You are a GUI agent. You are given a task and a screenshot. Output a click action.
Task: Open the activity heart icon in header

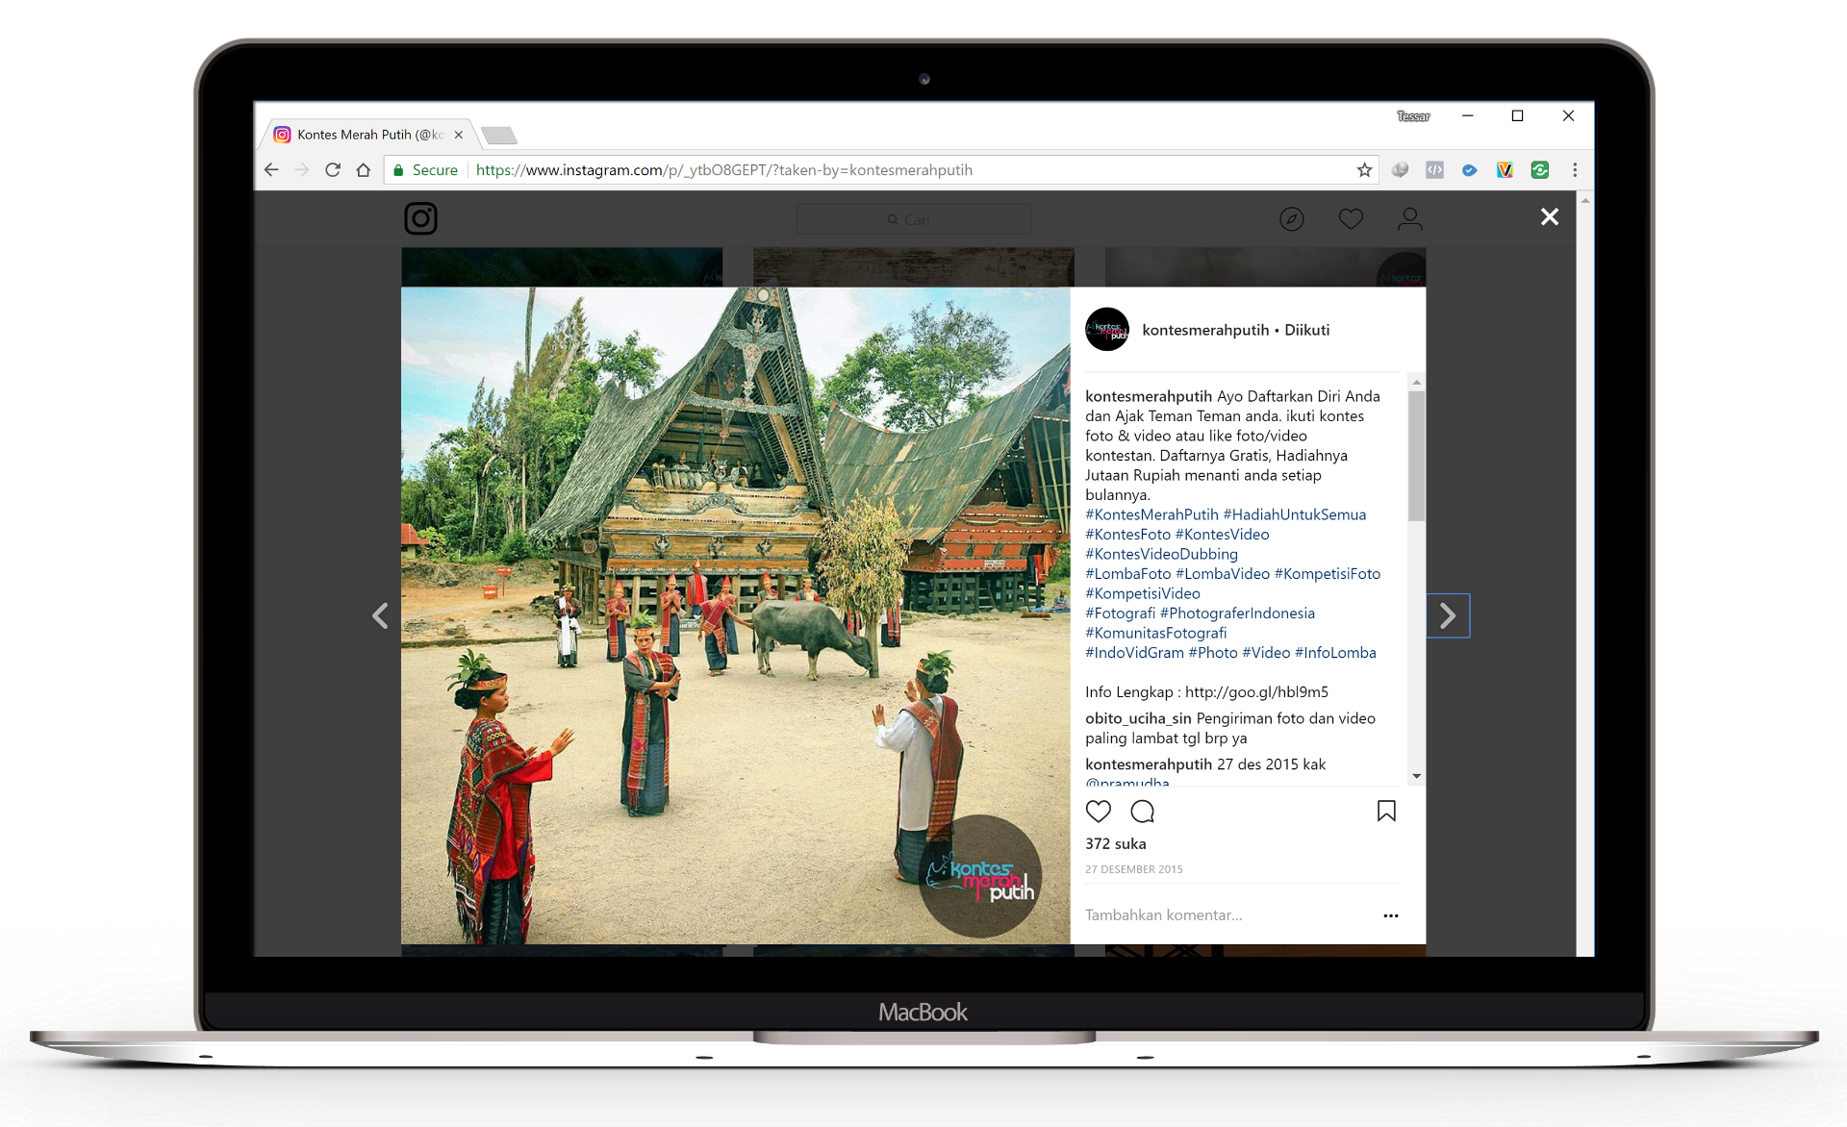pos(1351,219)
